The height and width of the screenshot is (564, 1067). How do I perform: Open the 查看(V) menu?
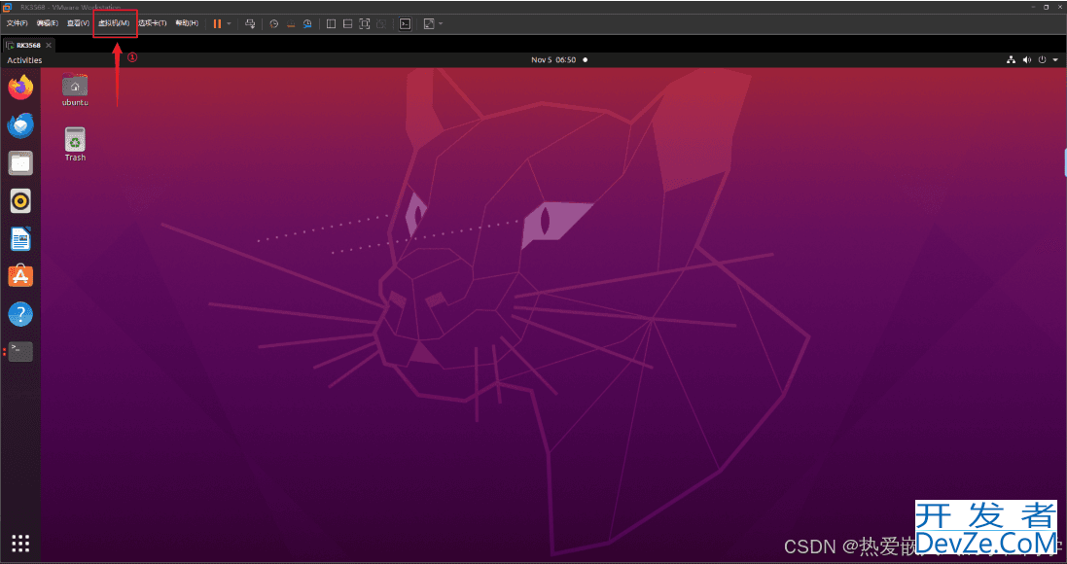[x=78, y=23]
